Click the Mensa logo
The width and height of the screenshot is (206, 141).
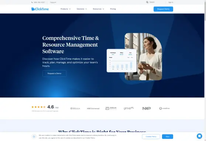75,109
